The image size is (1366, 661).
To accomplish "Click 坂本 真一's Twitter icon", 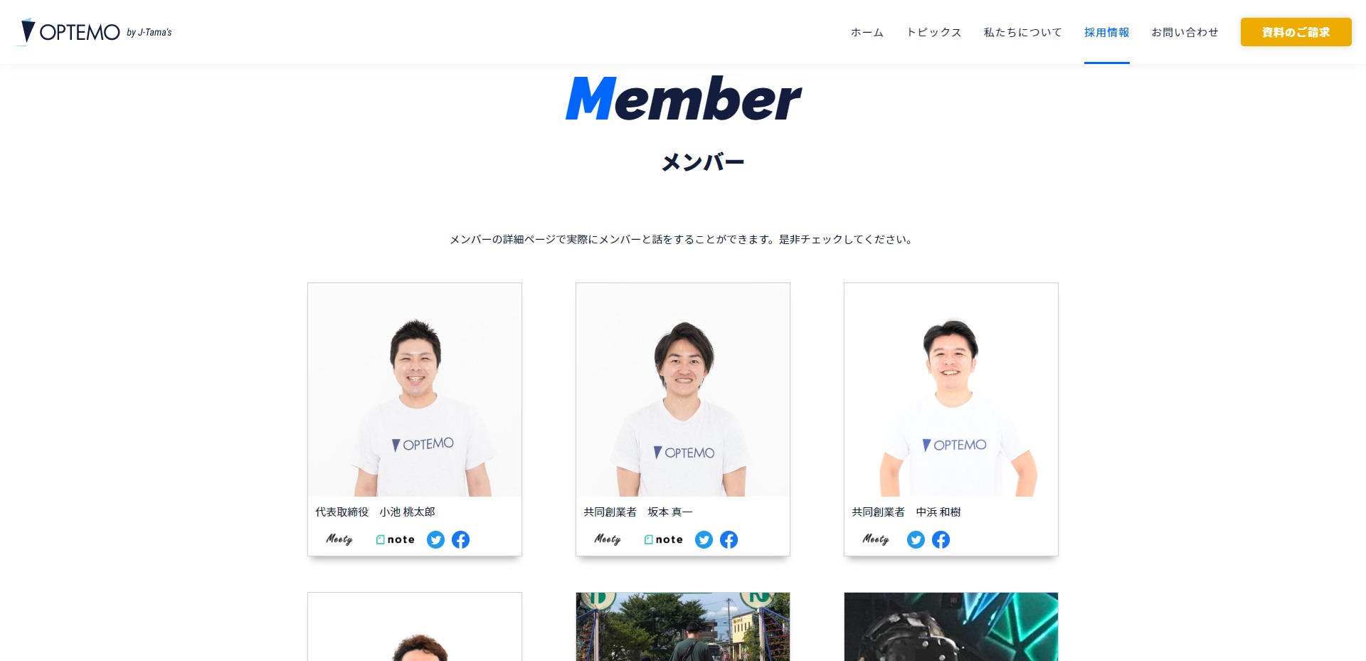I will [x=704, y=540].
